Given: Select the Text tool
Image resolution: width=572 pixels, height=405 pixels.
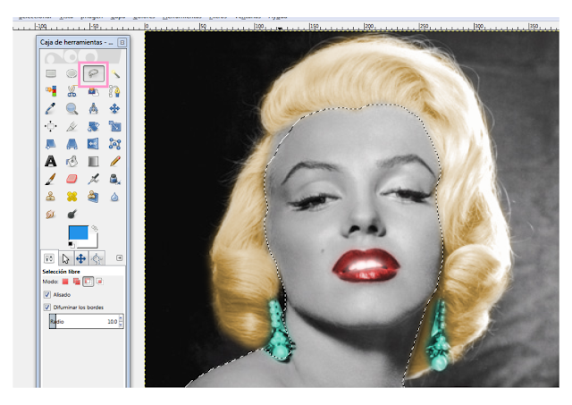Looking at the screenshot, I should pyautogui.click(x=51, y=161).
